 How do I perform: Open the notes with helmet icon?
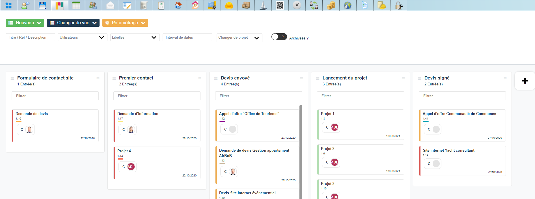(382, 5)
